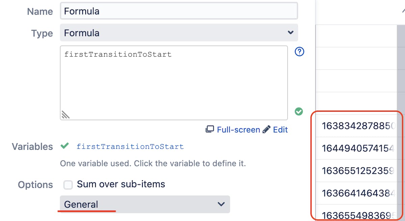Click the firstTransitionToStart variable link
The image size is (405, 221).
coord(130,146)
